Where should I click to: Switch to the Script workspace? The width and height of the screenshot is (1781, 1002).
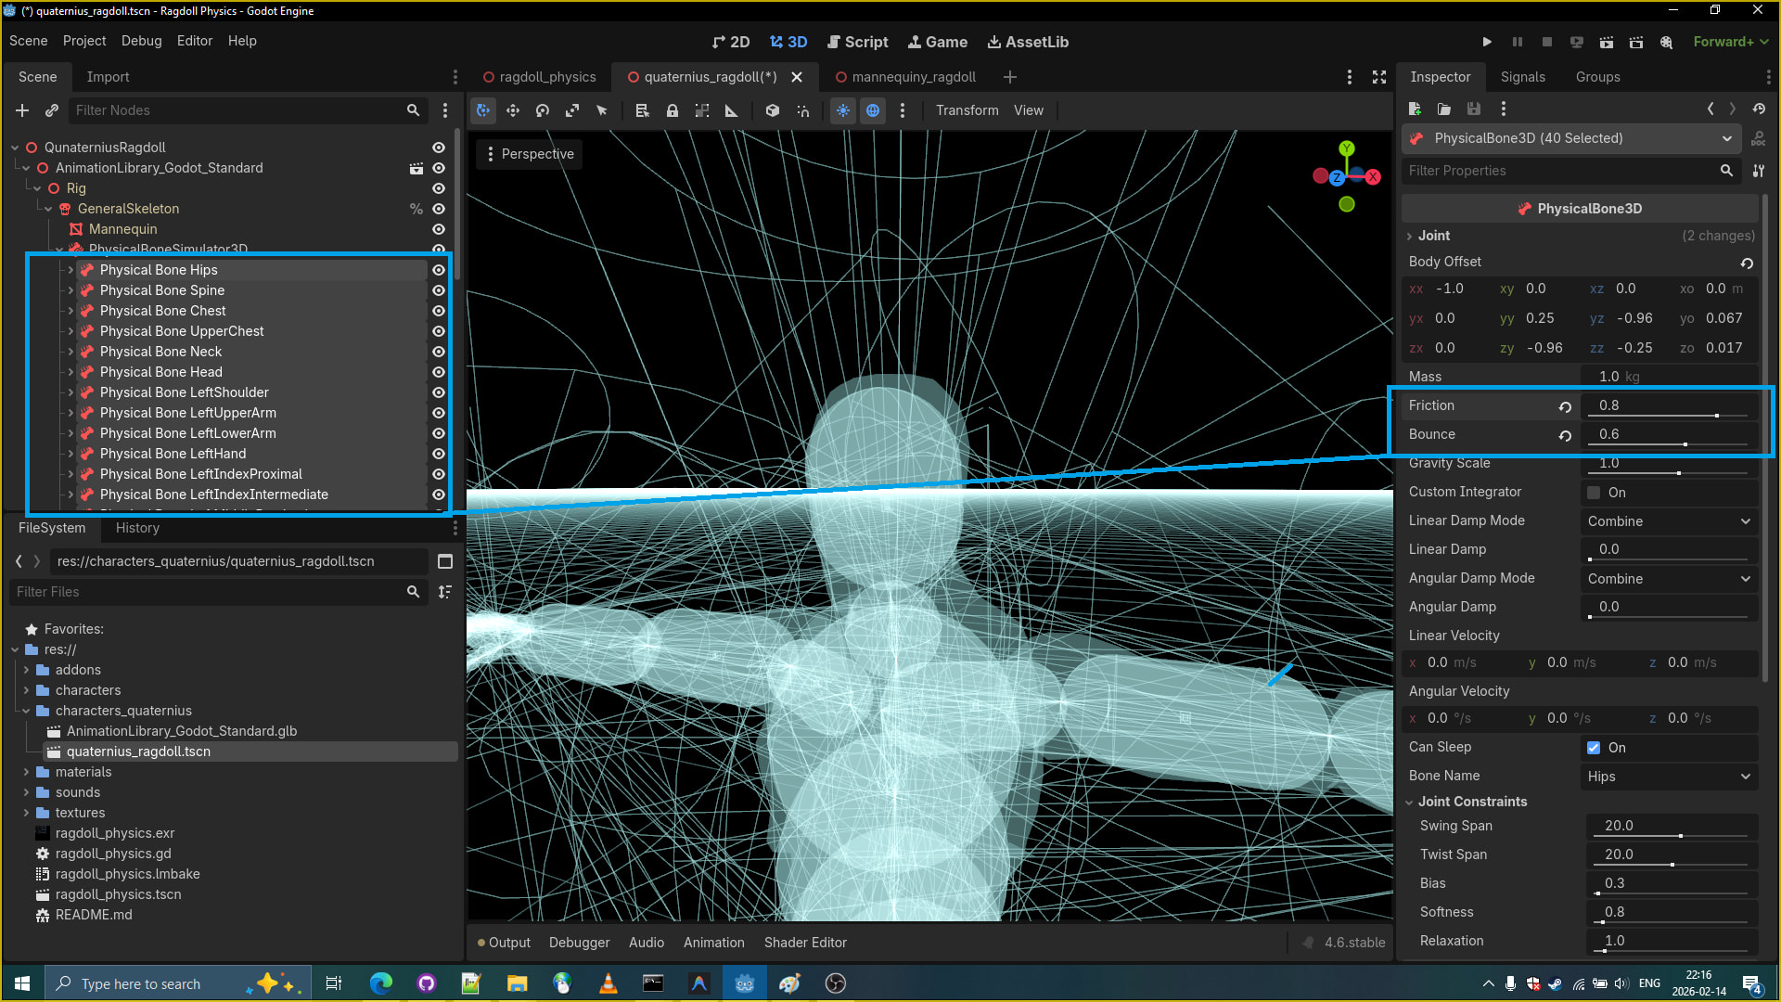pyautogui.click(x=857, y=42)
